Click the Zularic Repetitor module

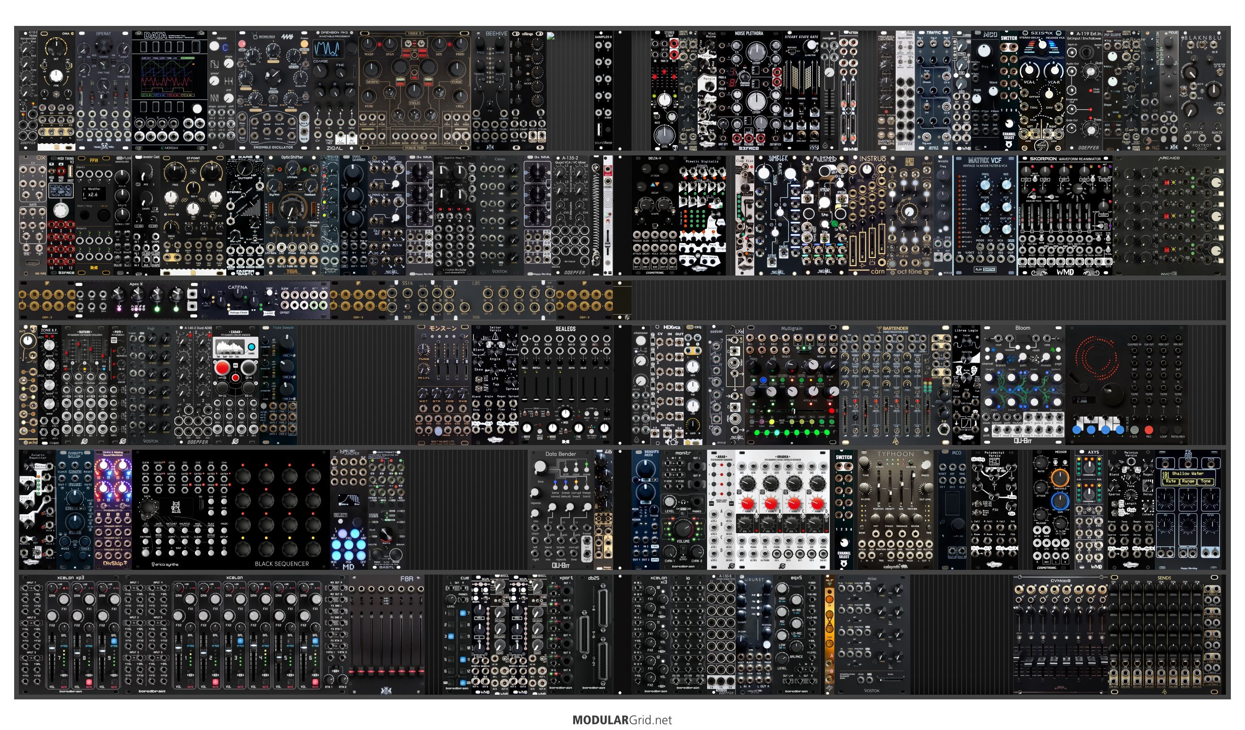pos(37,510)
